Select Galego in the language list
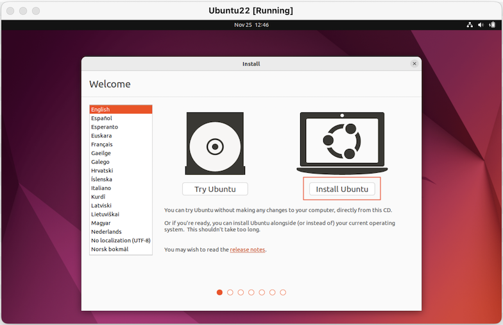The image size is (503, 325). [121, 162]
